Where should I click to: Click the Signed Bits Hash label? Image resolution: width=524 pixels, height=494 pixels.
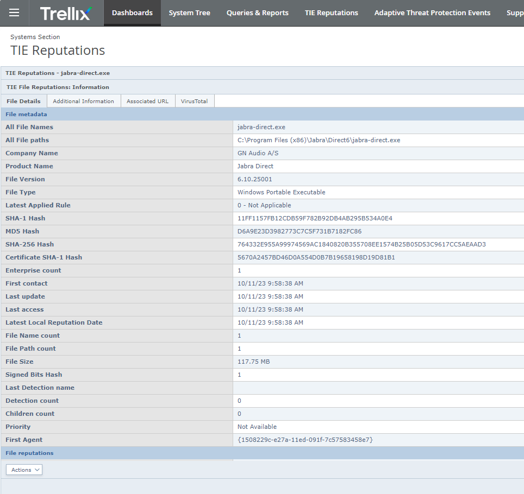click(x=34, y=375)
